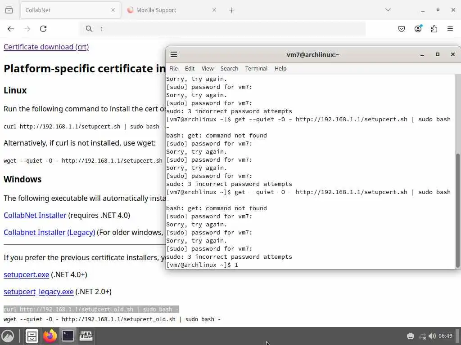
Task: Click the network tray icon
Action: click(422, 336)
